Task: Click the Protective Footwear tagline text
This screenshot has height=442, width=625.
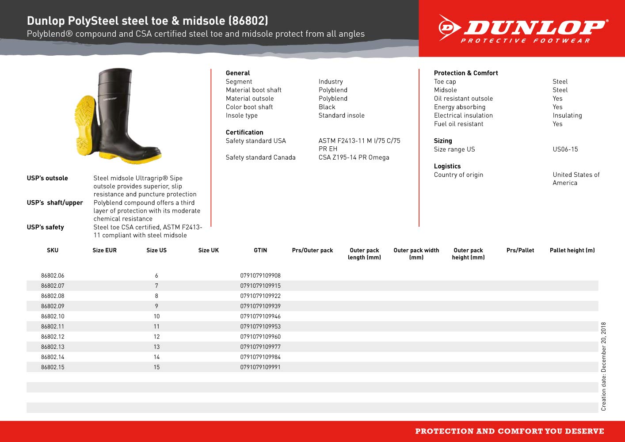Action: coord(524,41)
